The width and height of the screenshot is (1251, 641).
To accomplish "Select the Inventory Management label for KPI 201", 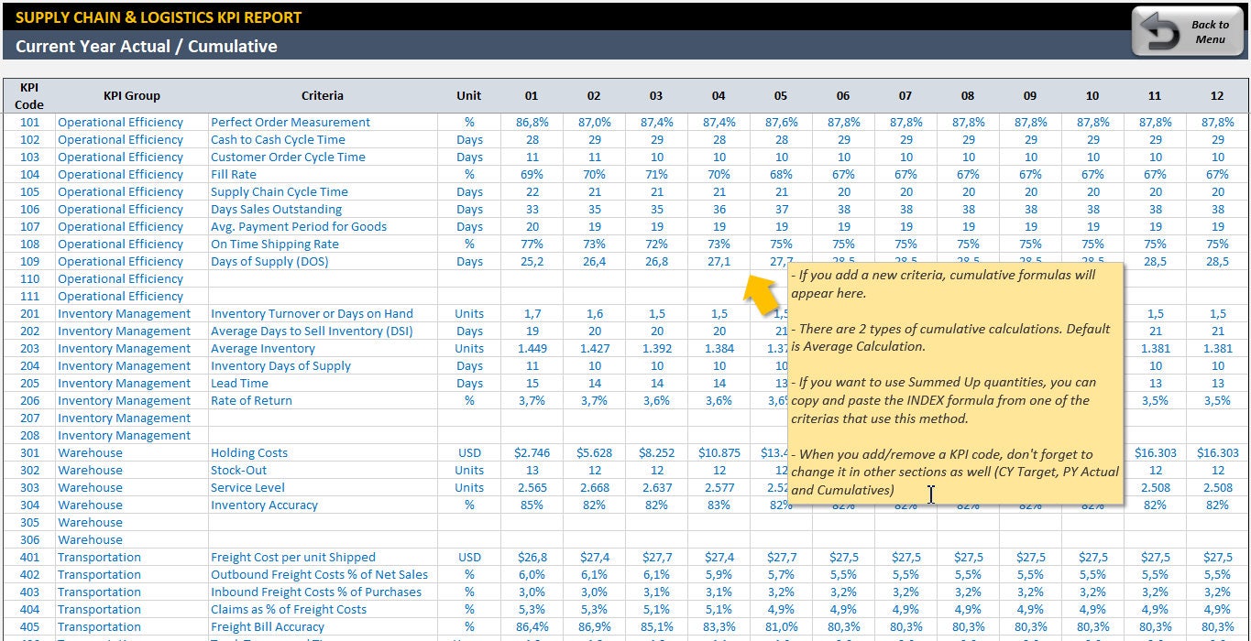I will [x=124, y=313].
